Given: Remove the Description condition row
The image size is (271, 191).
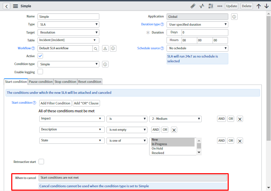Looking at the screenshot, I should [x=174, y=130].
